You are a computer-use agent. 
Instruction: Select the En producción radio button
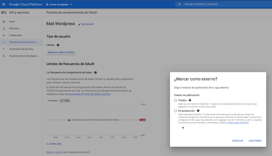tap(175, 111)
